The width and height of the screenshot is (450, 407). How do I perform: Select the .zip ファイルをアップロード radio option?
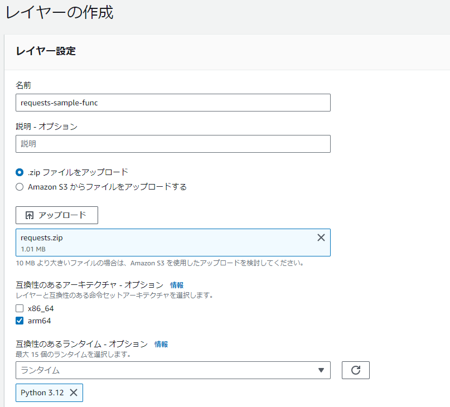[x=20, y=172]
